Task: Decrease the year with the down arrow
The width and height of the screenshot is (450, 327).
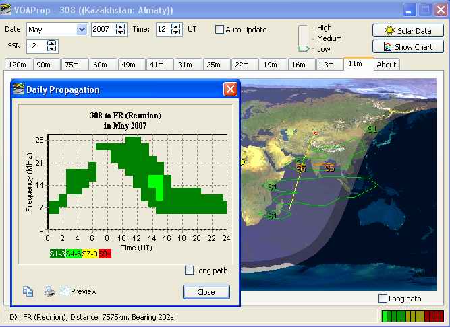Action: 120,32
